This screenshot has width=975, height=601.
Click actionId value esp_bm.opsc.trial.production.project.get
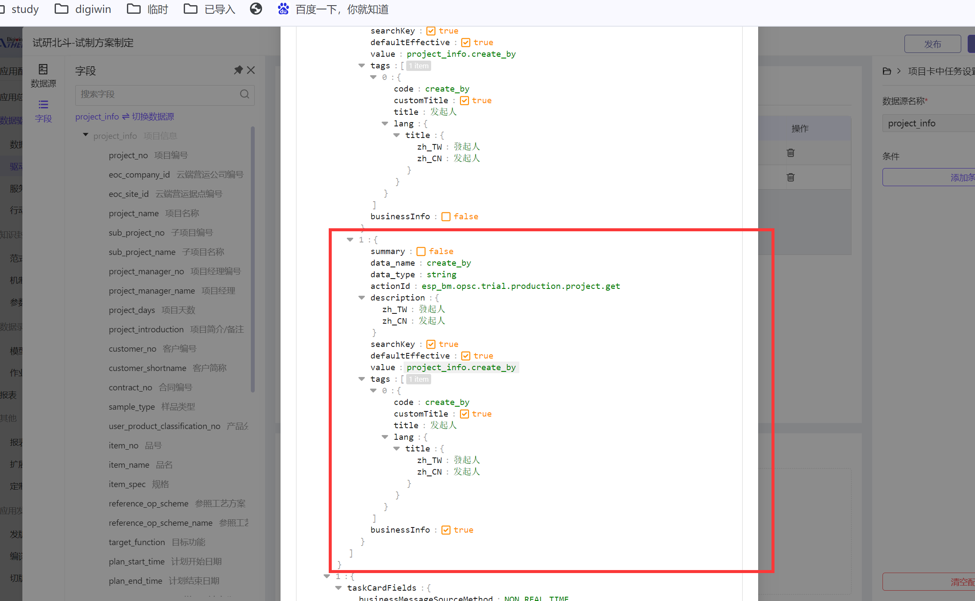521,286
